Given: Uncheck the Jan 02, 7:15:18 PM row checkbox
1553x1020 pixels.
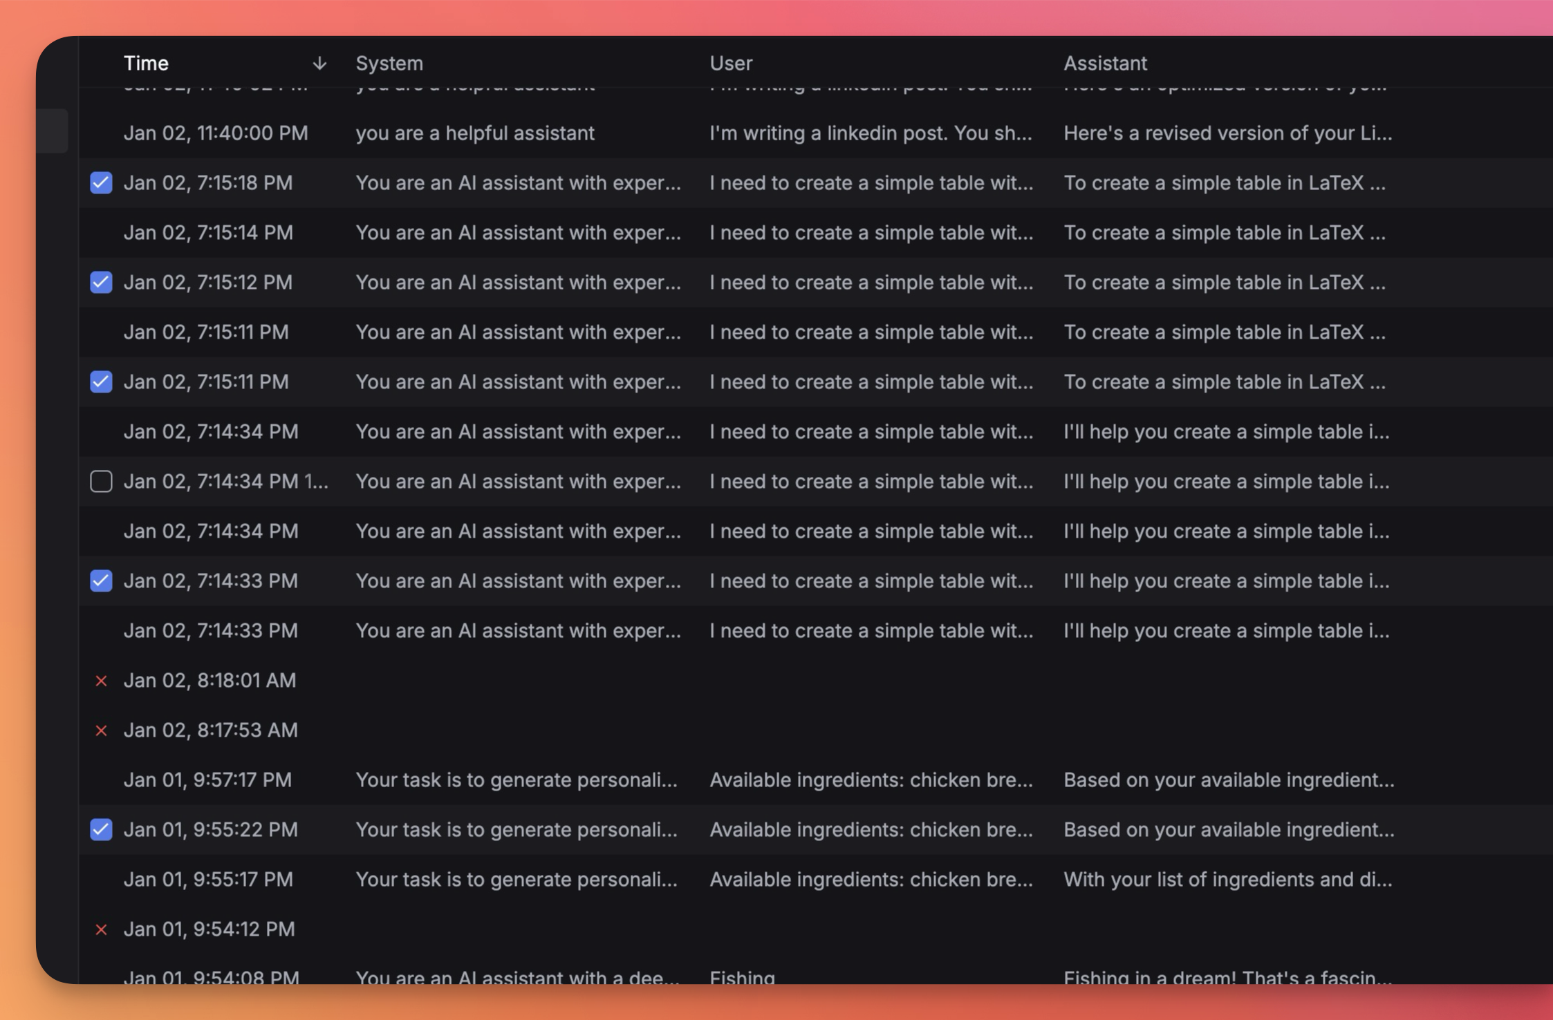Looking at the screenshot, I should (101, 183).
